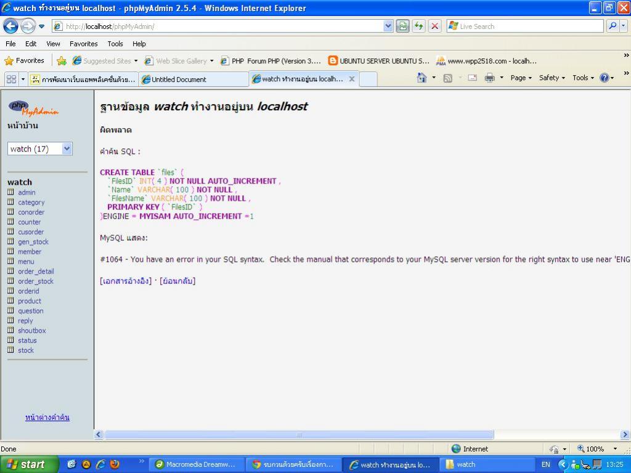The width and height of the screenshot is (631, 473).
Task: Open the Safety command menu
Action: tap(552, 78)
